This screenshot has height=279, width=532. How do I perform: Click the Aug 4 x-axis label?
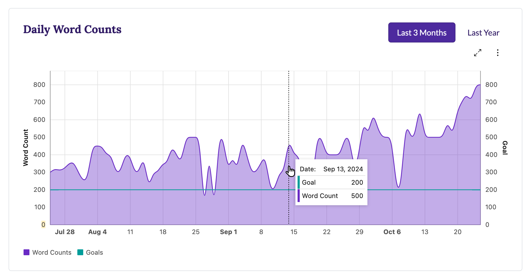coord(97,232)
